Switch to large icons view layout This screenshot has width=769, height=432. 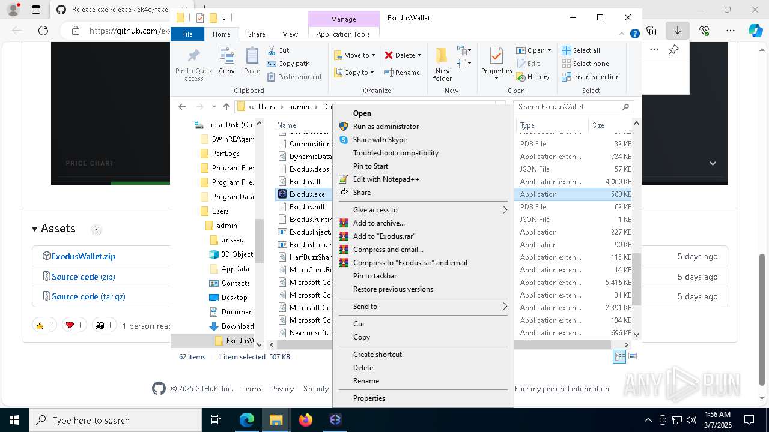(632, 356)
